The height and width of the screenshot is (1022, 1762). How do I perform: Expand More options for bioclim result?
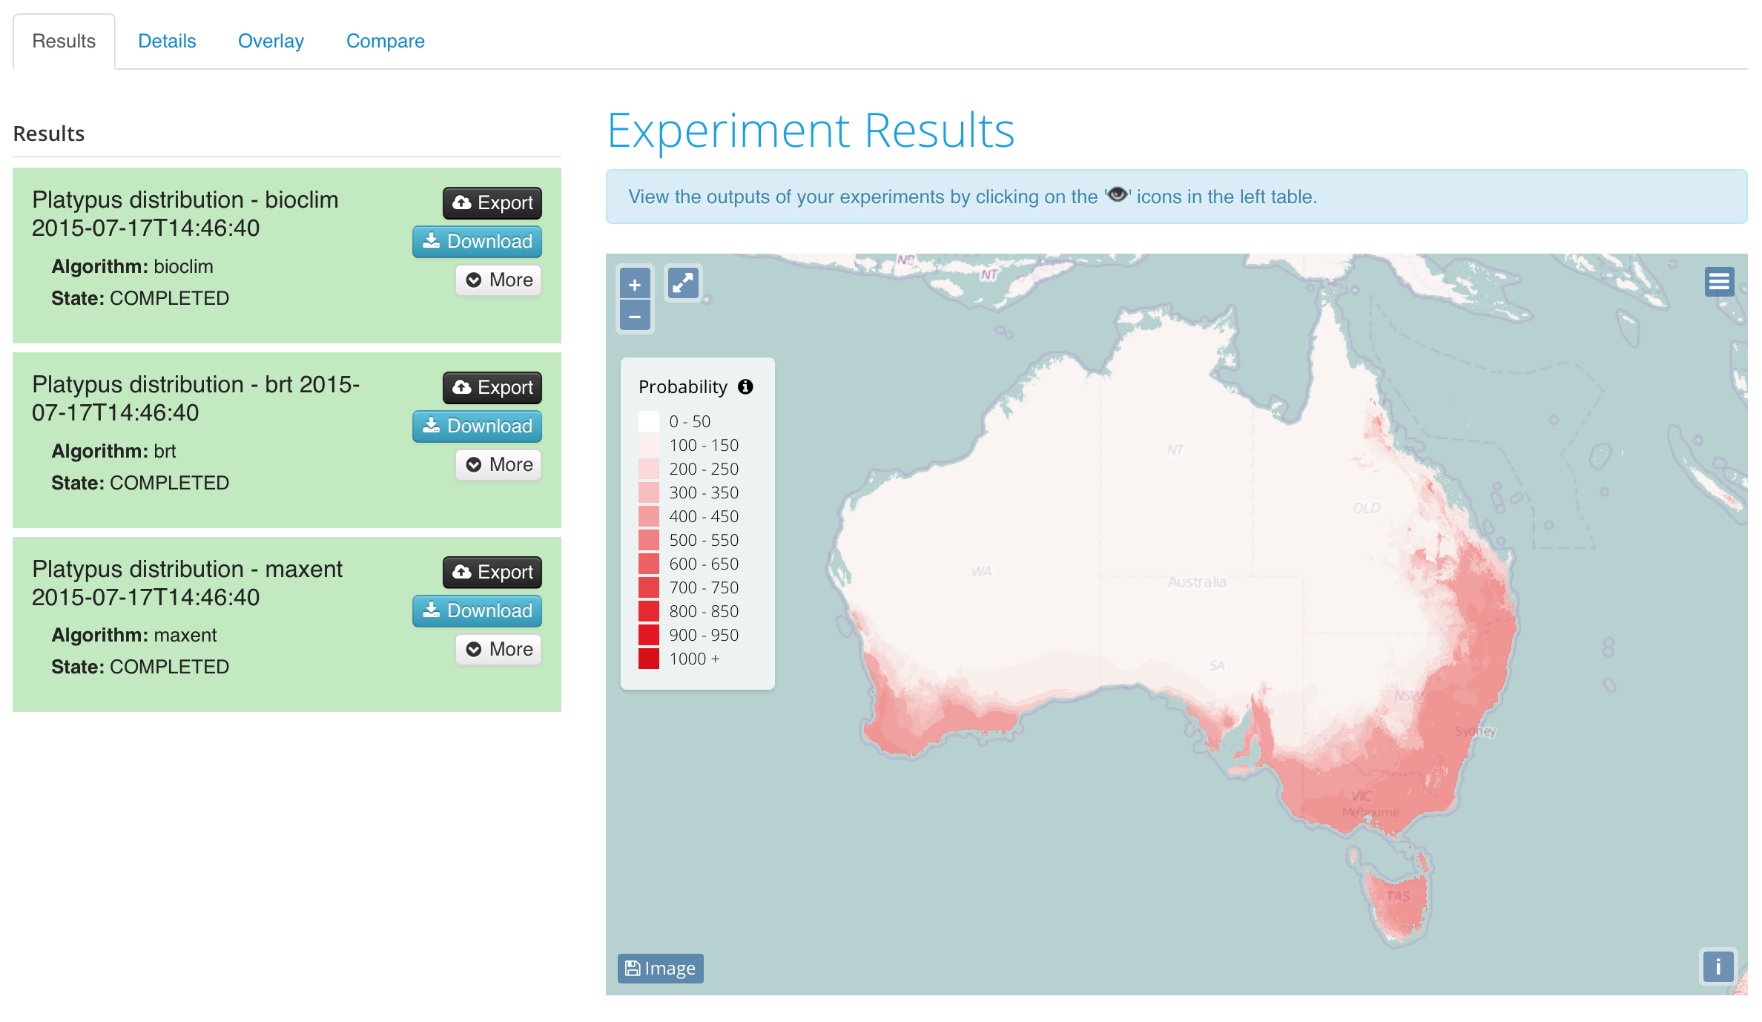(x=498, y=280)
